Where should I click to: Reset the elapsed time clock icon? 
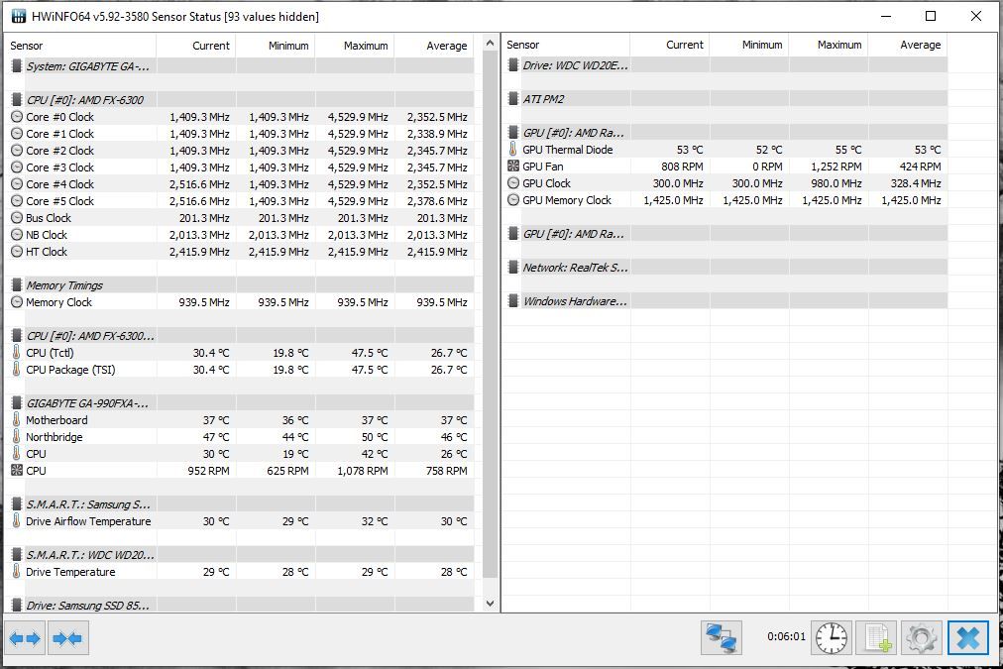(x=831, y=637)
